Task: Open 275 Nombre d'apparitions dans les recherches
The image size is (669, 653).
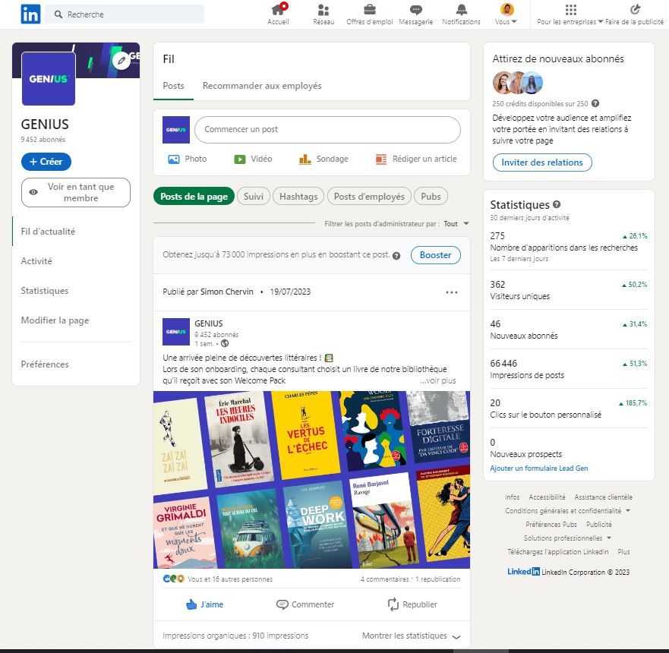Action: point(569,247)
